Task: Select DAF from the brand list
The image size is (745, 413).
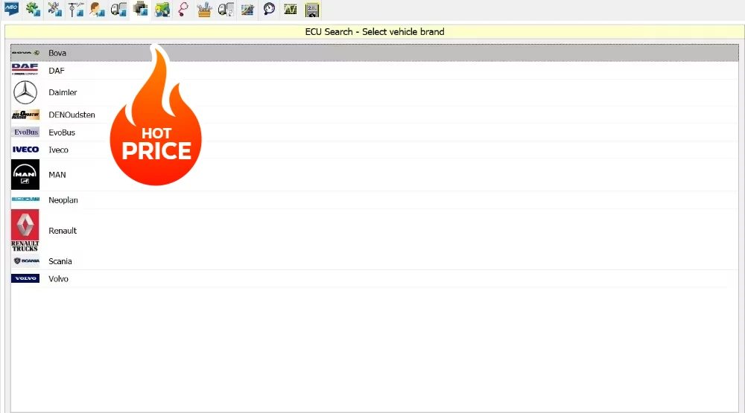Action: pos(375,70)
